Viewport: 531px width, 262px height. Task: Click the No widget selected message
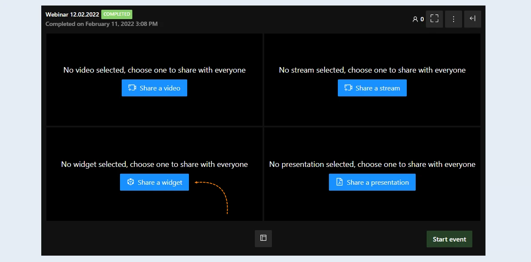(154, 164)
